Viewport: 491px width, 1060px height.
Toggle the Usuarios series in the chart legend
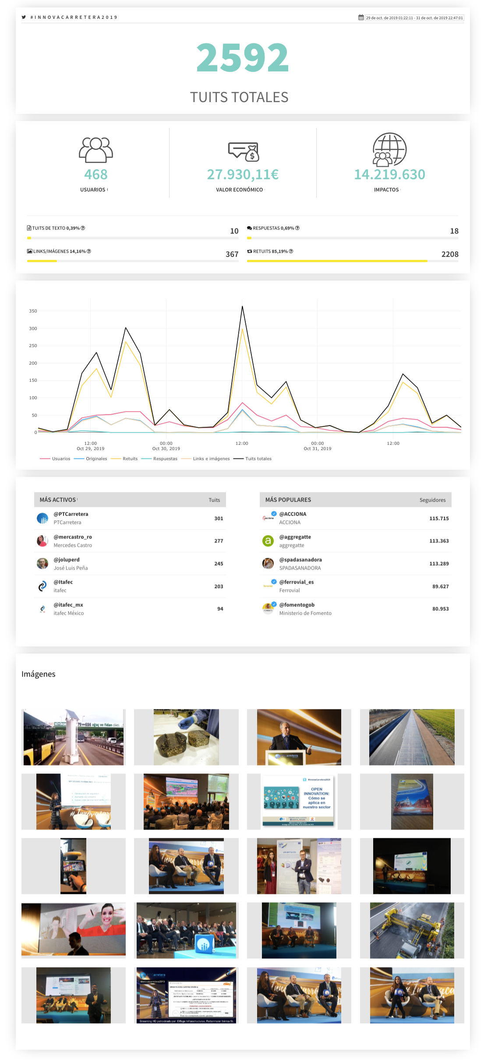[55, 459]
